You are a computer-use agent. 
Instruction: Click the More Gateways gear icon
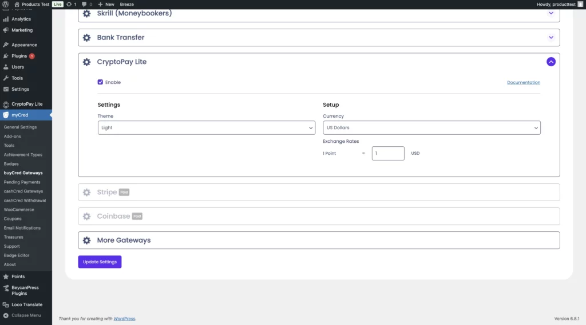tap(86, 240)
